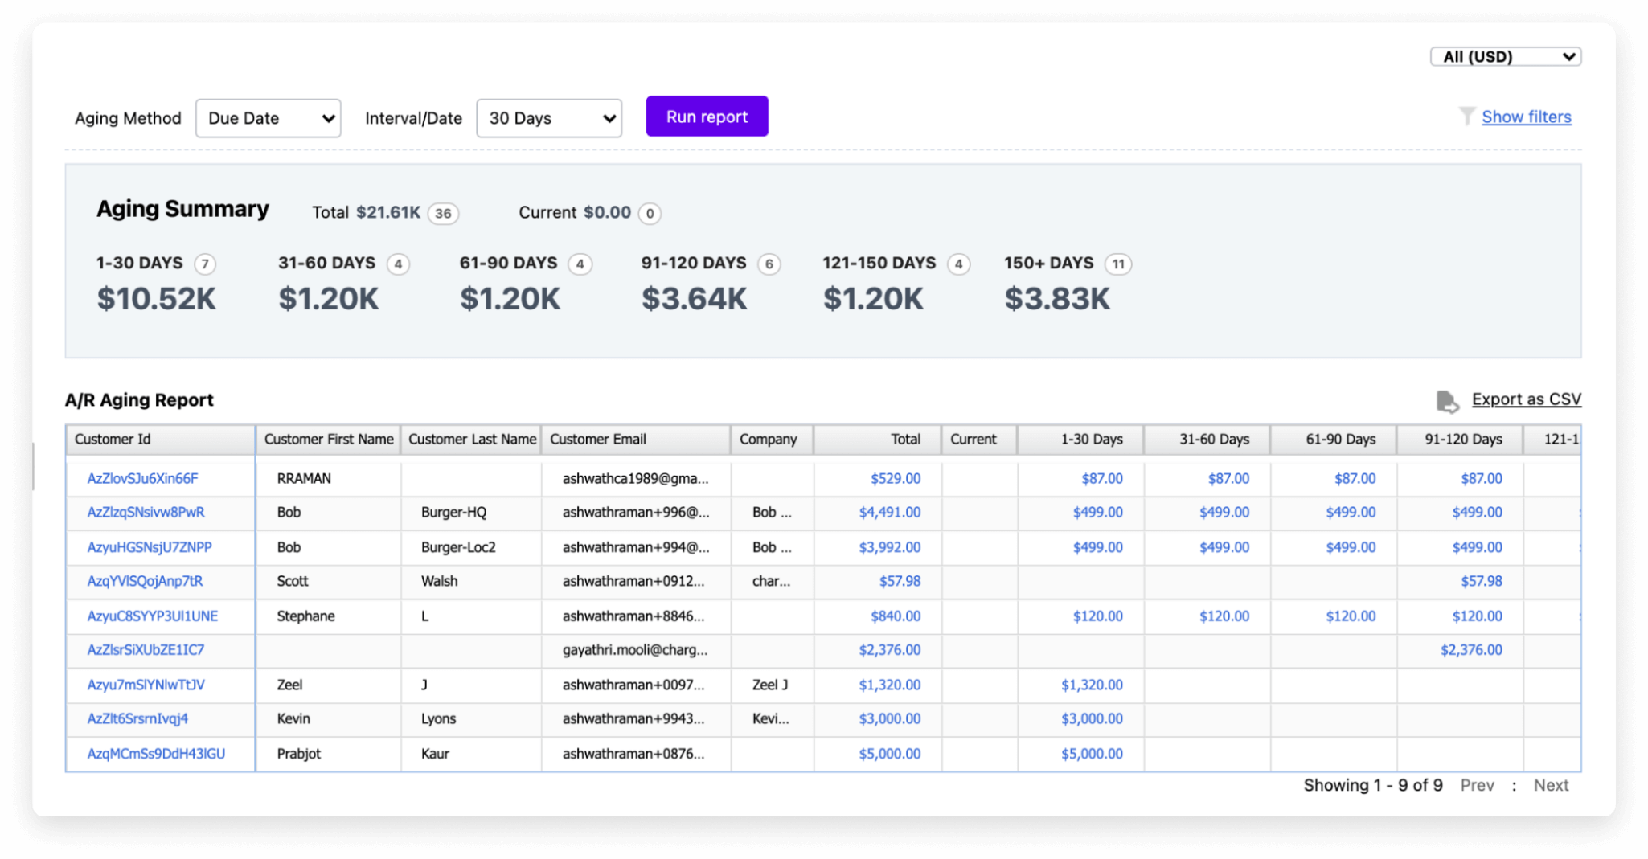Viewport: 1648px width, 859px height.
Task: Open the Aging Method dropdown
Action: (x=268, y=118)
